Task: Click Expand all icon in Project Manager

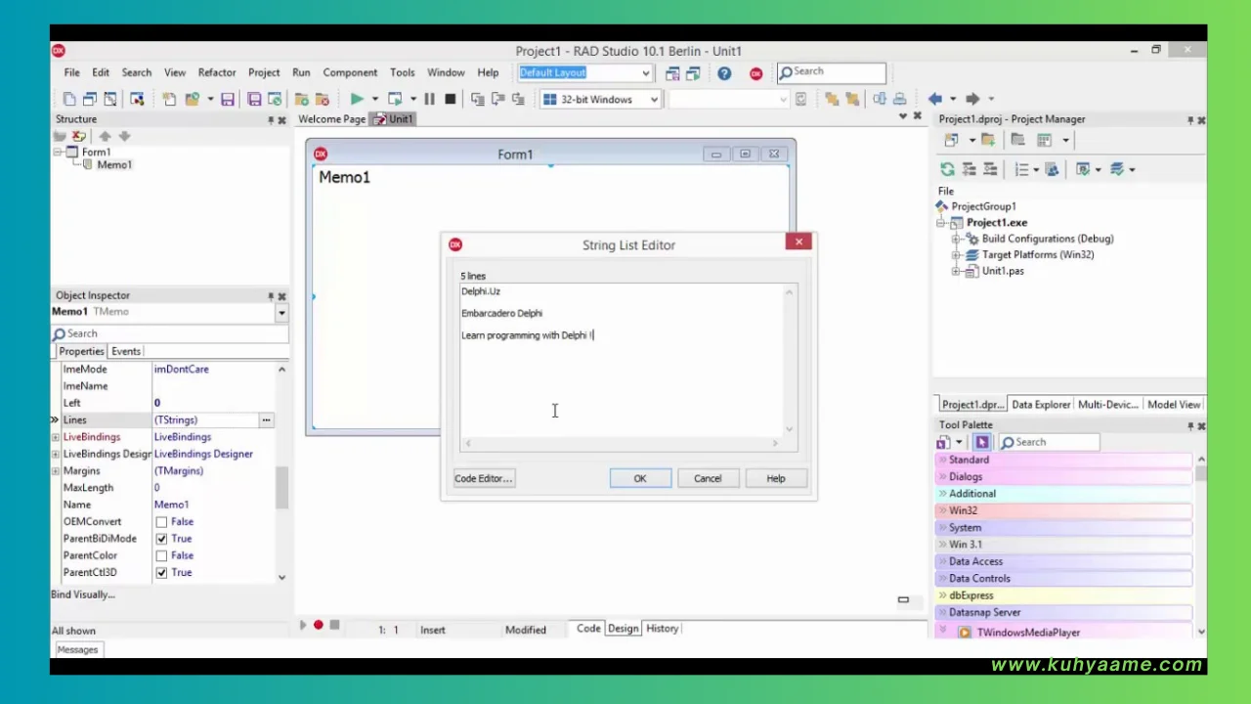Action: (970, 169)
